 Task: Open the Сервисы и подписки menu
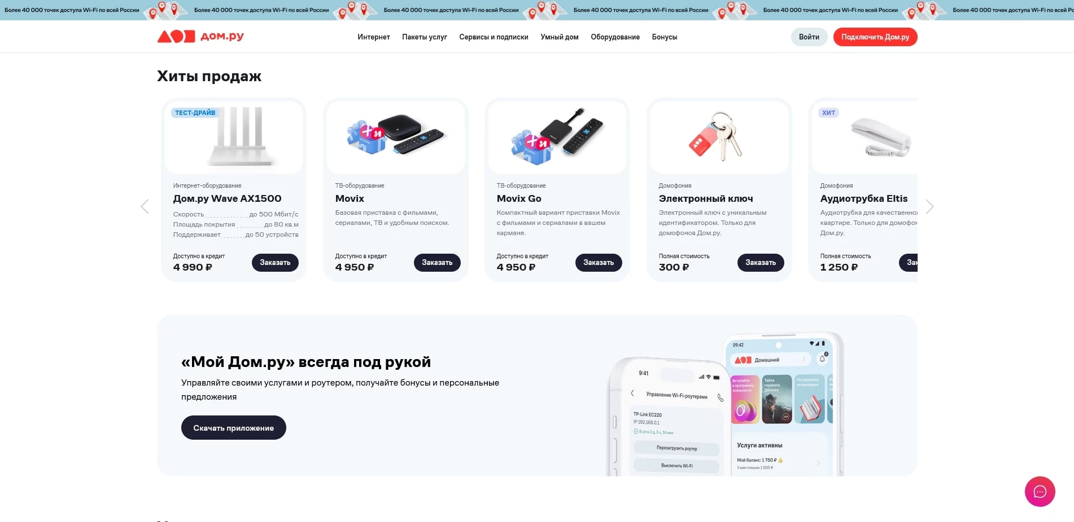click(494, 37)
